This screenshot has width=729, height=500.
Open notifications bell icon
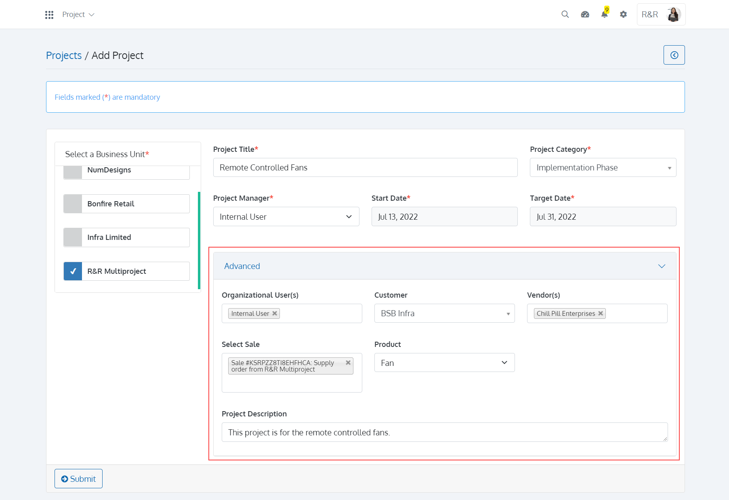(x=605, y=15)
